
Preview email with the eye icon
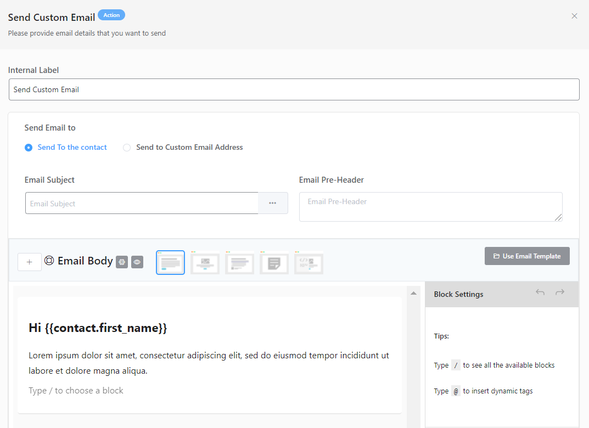137,262
